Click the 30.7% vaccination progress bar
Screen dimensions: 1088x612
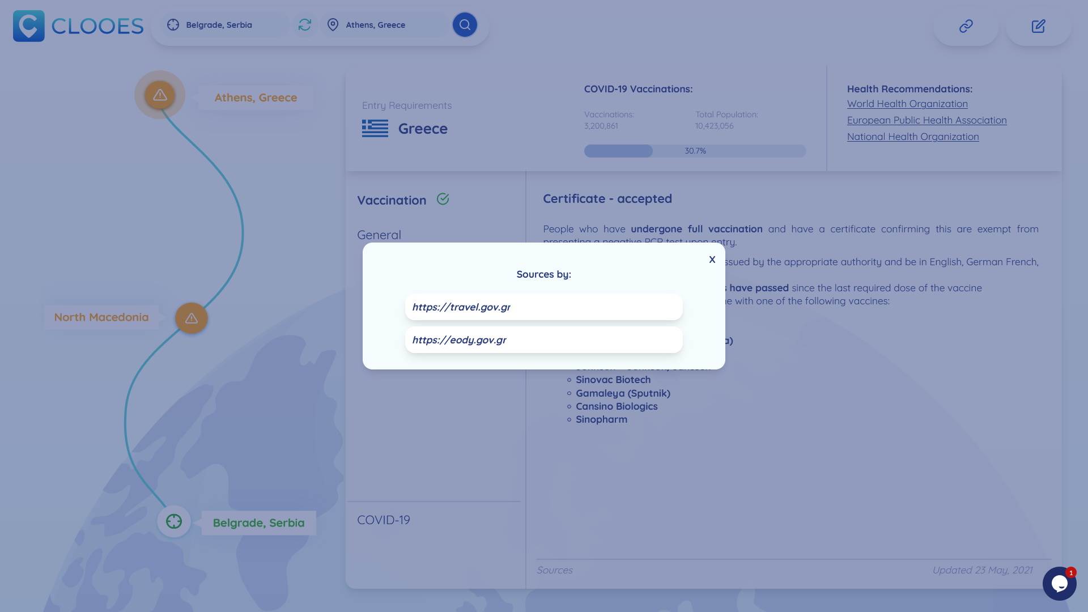coord(695,151)
